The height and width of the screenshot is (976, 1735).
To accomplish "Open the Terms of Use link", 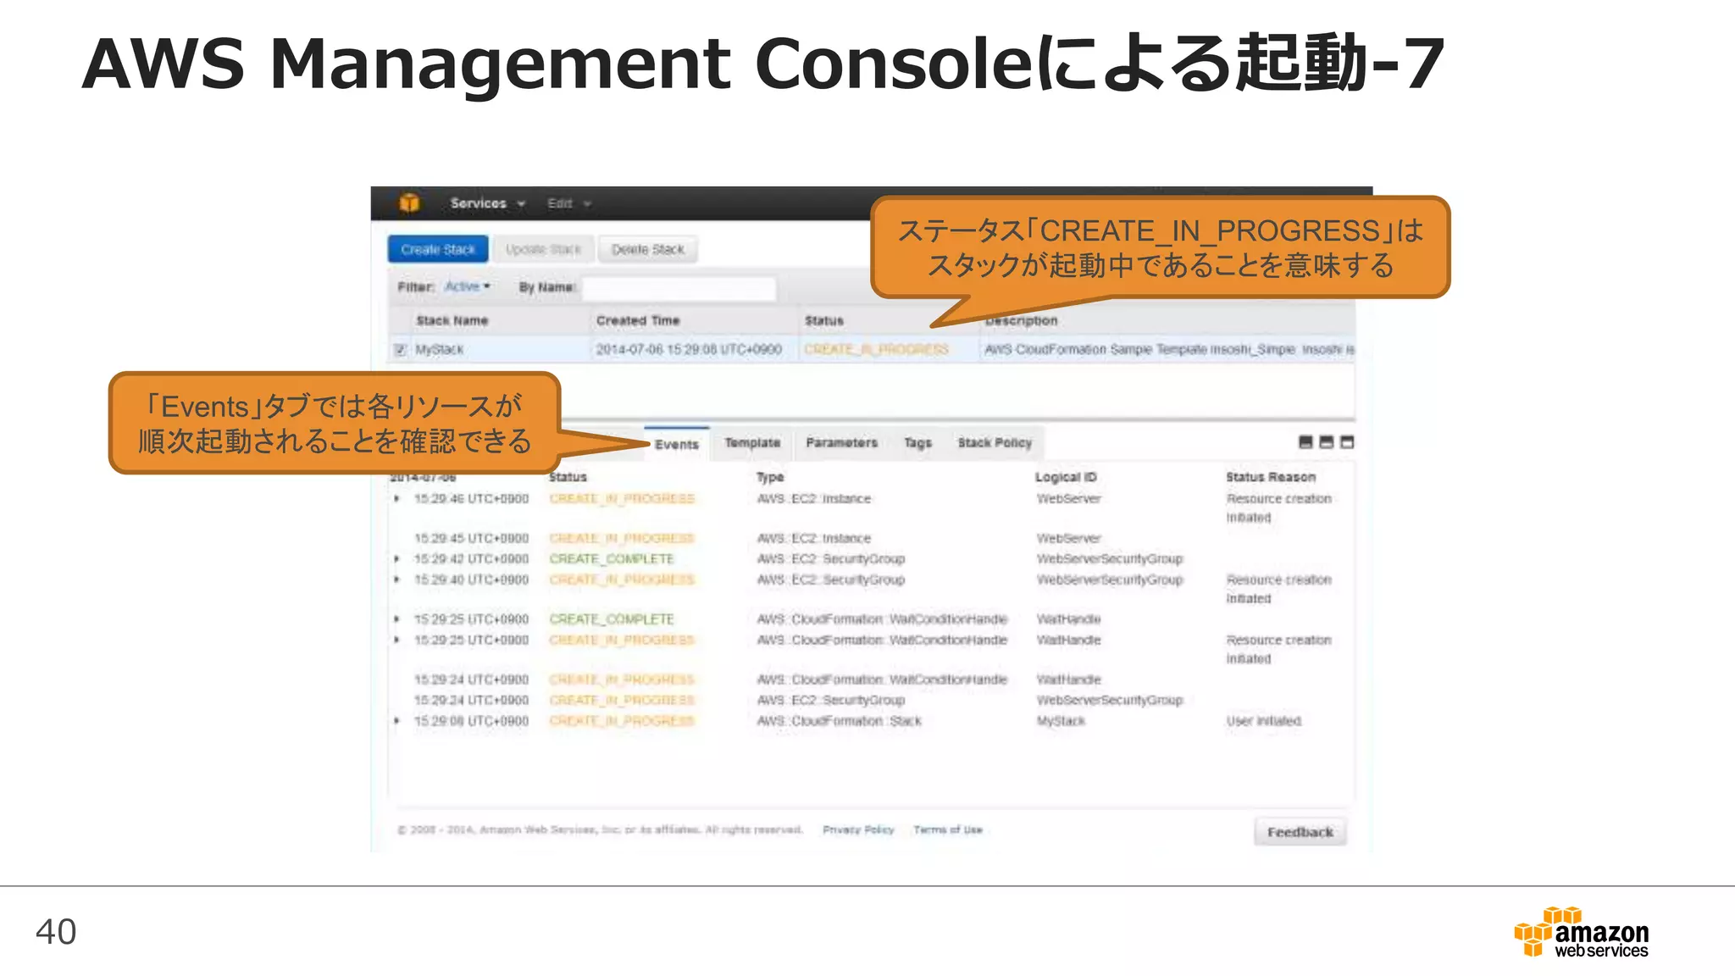I will point(947,829).
